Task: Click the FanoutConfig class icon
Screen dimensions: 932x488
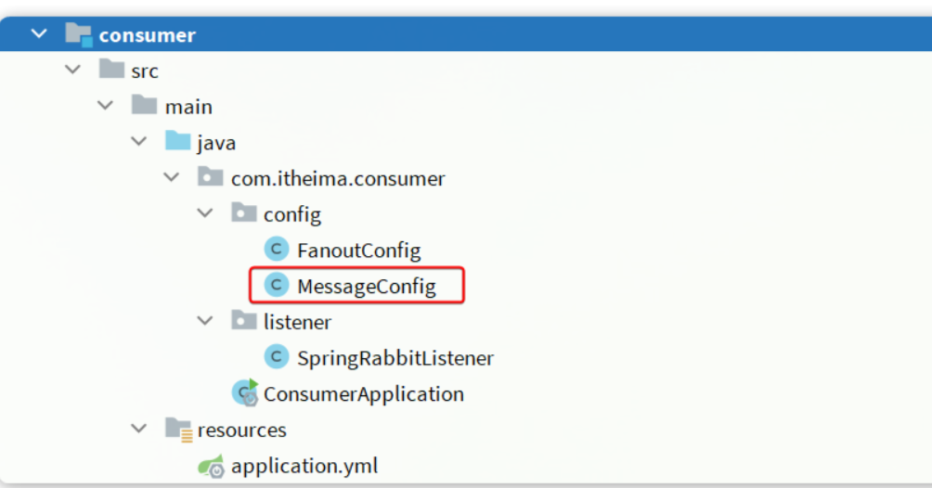Action: (276, 250)
